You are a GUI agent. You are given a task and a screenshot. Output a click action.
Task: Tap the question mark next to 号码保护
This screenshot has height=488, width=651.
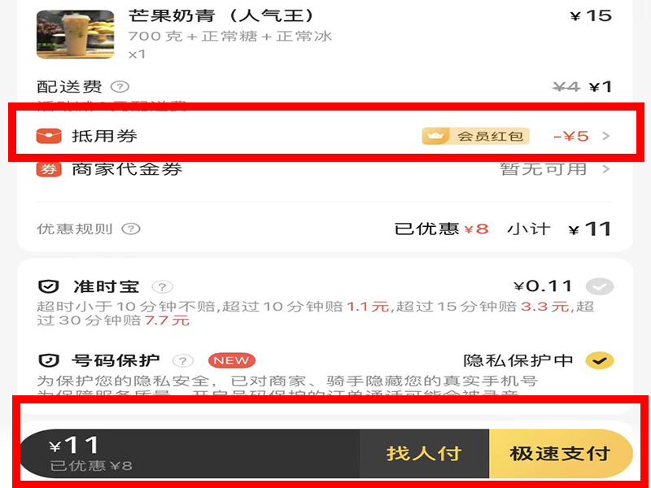(182, 360)
